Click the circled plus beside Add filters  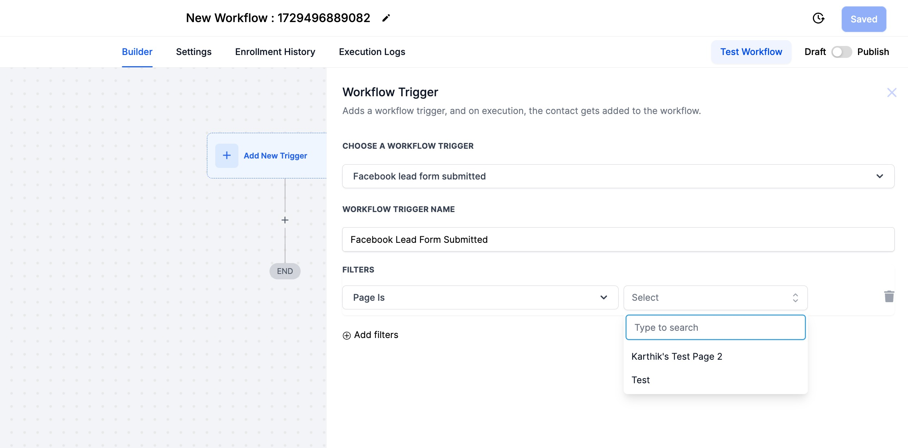click(x=347, y=335)
